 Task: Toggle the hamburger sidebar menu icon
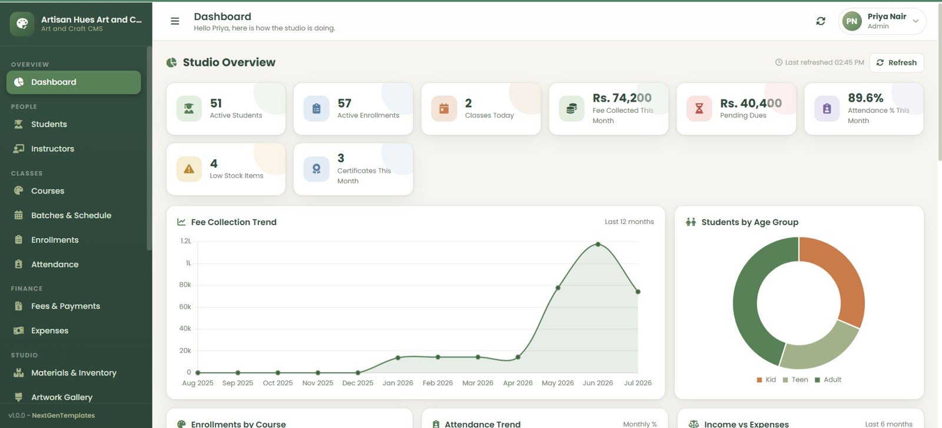175,21
